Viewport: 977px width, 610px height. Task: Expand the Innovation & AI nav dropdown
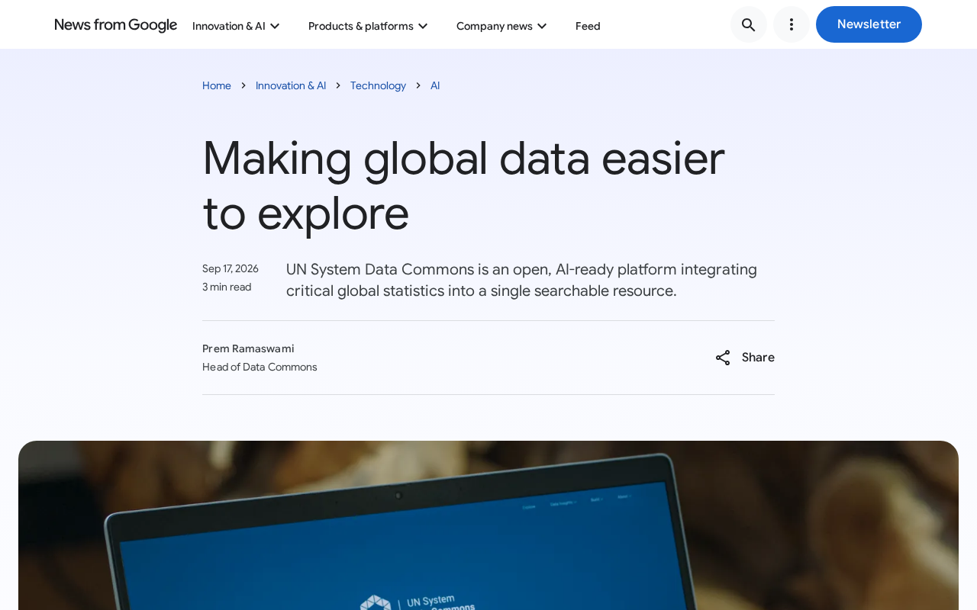pos(236,26)
